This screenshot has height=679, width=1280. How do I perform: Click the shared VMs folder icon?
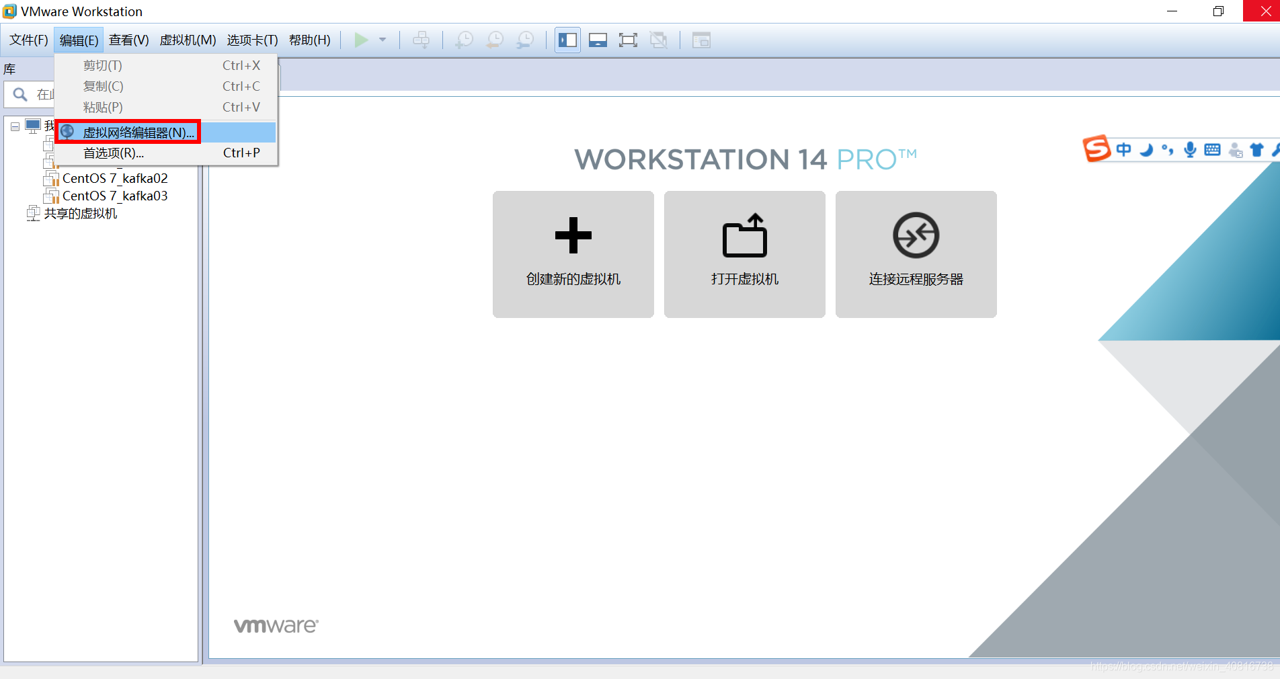click(33, 213)
